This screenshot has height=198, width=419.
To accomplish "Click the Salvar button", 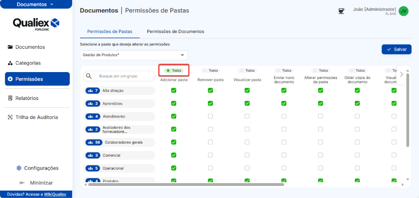I will pos(396,49).
